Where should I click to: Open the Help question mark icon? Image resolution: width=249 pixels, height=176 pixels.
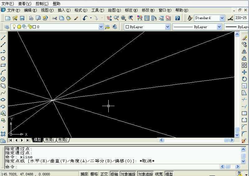coord(177,18)
